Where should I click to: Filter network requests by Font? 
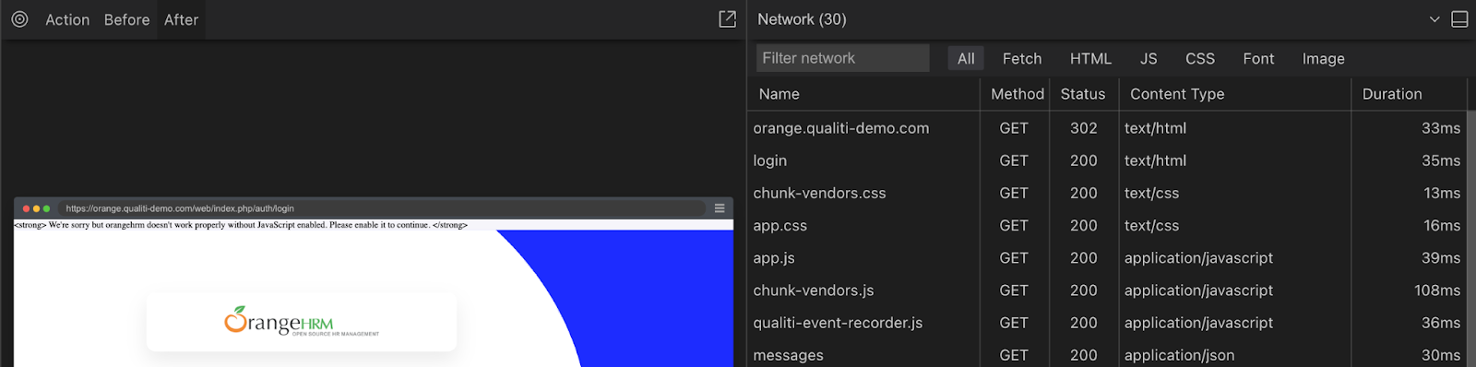click(x=1258, y=58)
